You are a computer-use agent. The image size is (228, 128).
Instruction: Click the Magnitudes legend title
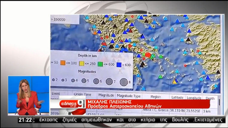[87, 71]
